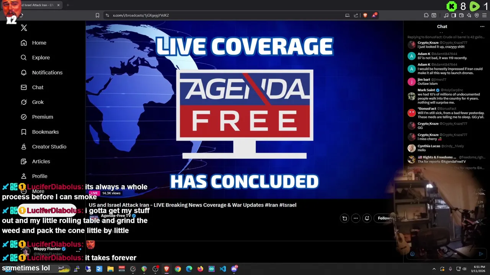The image size is (490, 275).
Task: Click the Explore magnifier icon
Action: tap(24, 58)
